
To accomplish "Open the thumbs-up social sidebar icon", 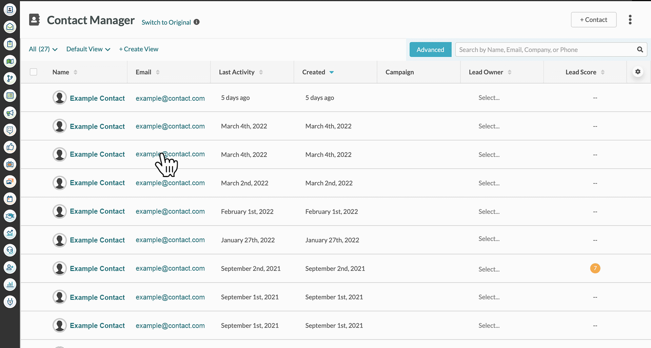I will pos(10,147).
